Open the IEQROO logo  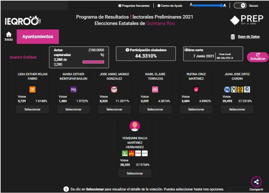pyautogui.click(x=23, y=21)
